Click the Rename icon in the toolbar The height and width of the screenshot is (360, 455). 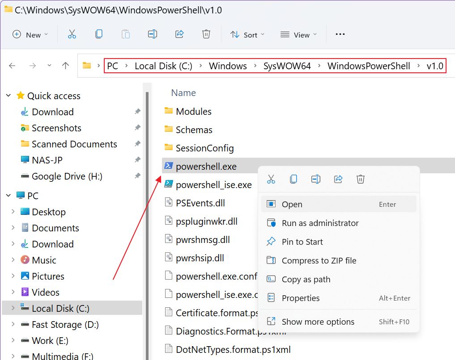pos(152,34)
